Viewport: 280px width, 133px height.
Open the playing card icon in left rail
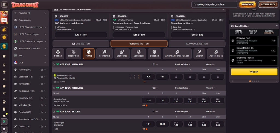[4, 109]
